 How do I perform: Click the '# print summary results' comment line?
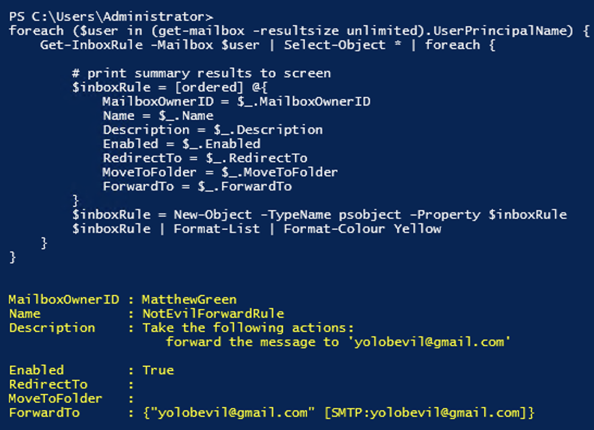point(201,73)
